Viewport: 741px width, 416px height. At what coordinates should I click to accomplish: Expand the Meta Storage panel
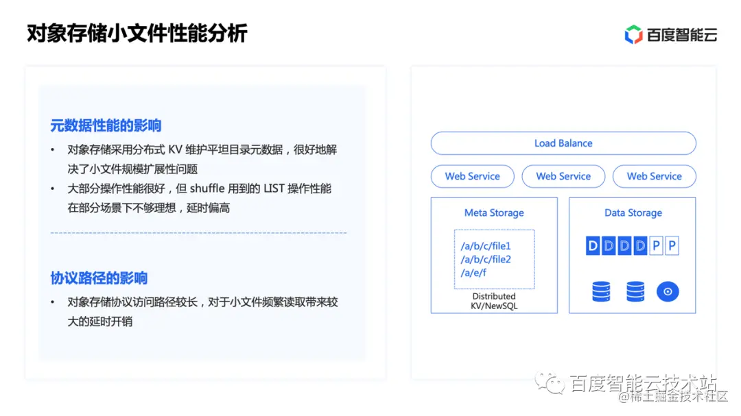coord(493,212)
